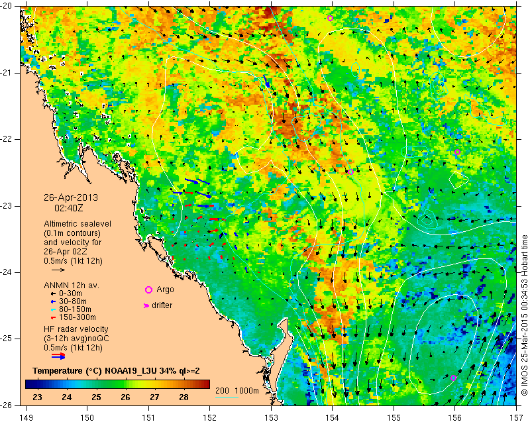This screenshot has height=424, width=530.
Task: Click the '149' longitude axis label
Action: click(26, 417)
